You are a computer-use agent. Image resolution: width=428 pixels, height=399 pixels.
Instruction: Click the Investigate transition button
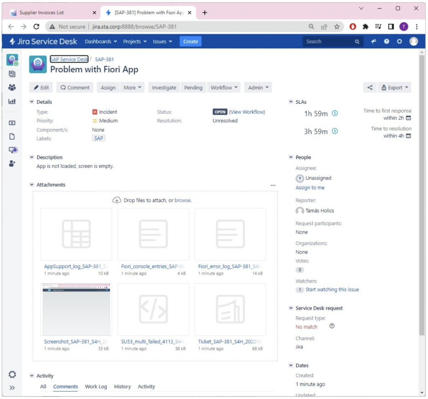[164, 87]
